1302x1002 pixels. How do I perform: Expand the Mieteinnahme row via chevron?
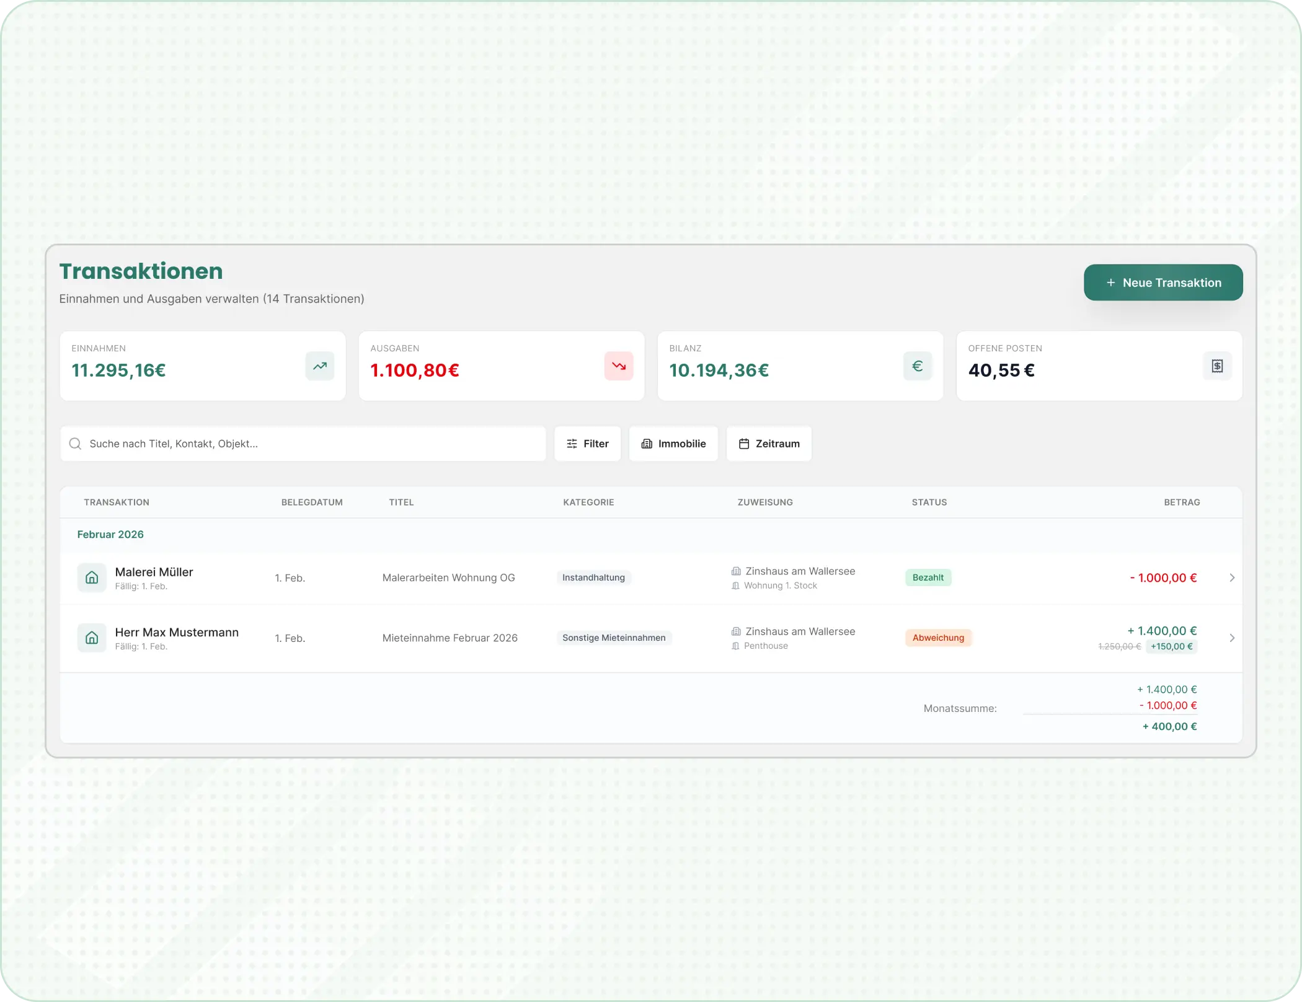coord(1232,638)
